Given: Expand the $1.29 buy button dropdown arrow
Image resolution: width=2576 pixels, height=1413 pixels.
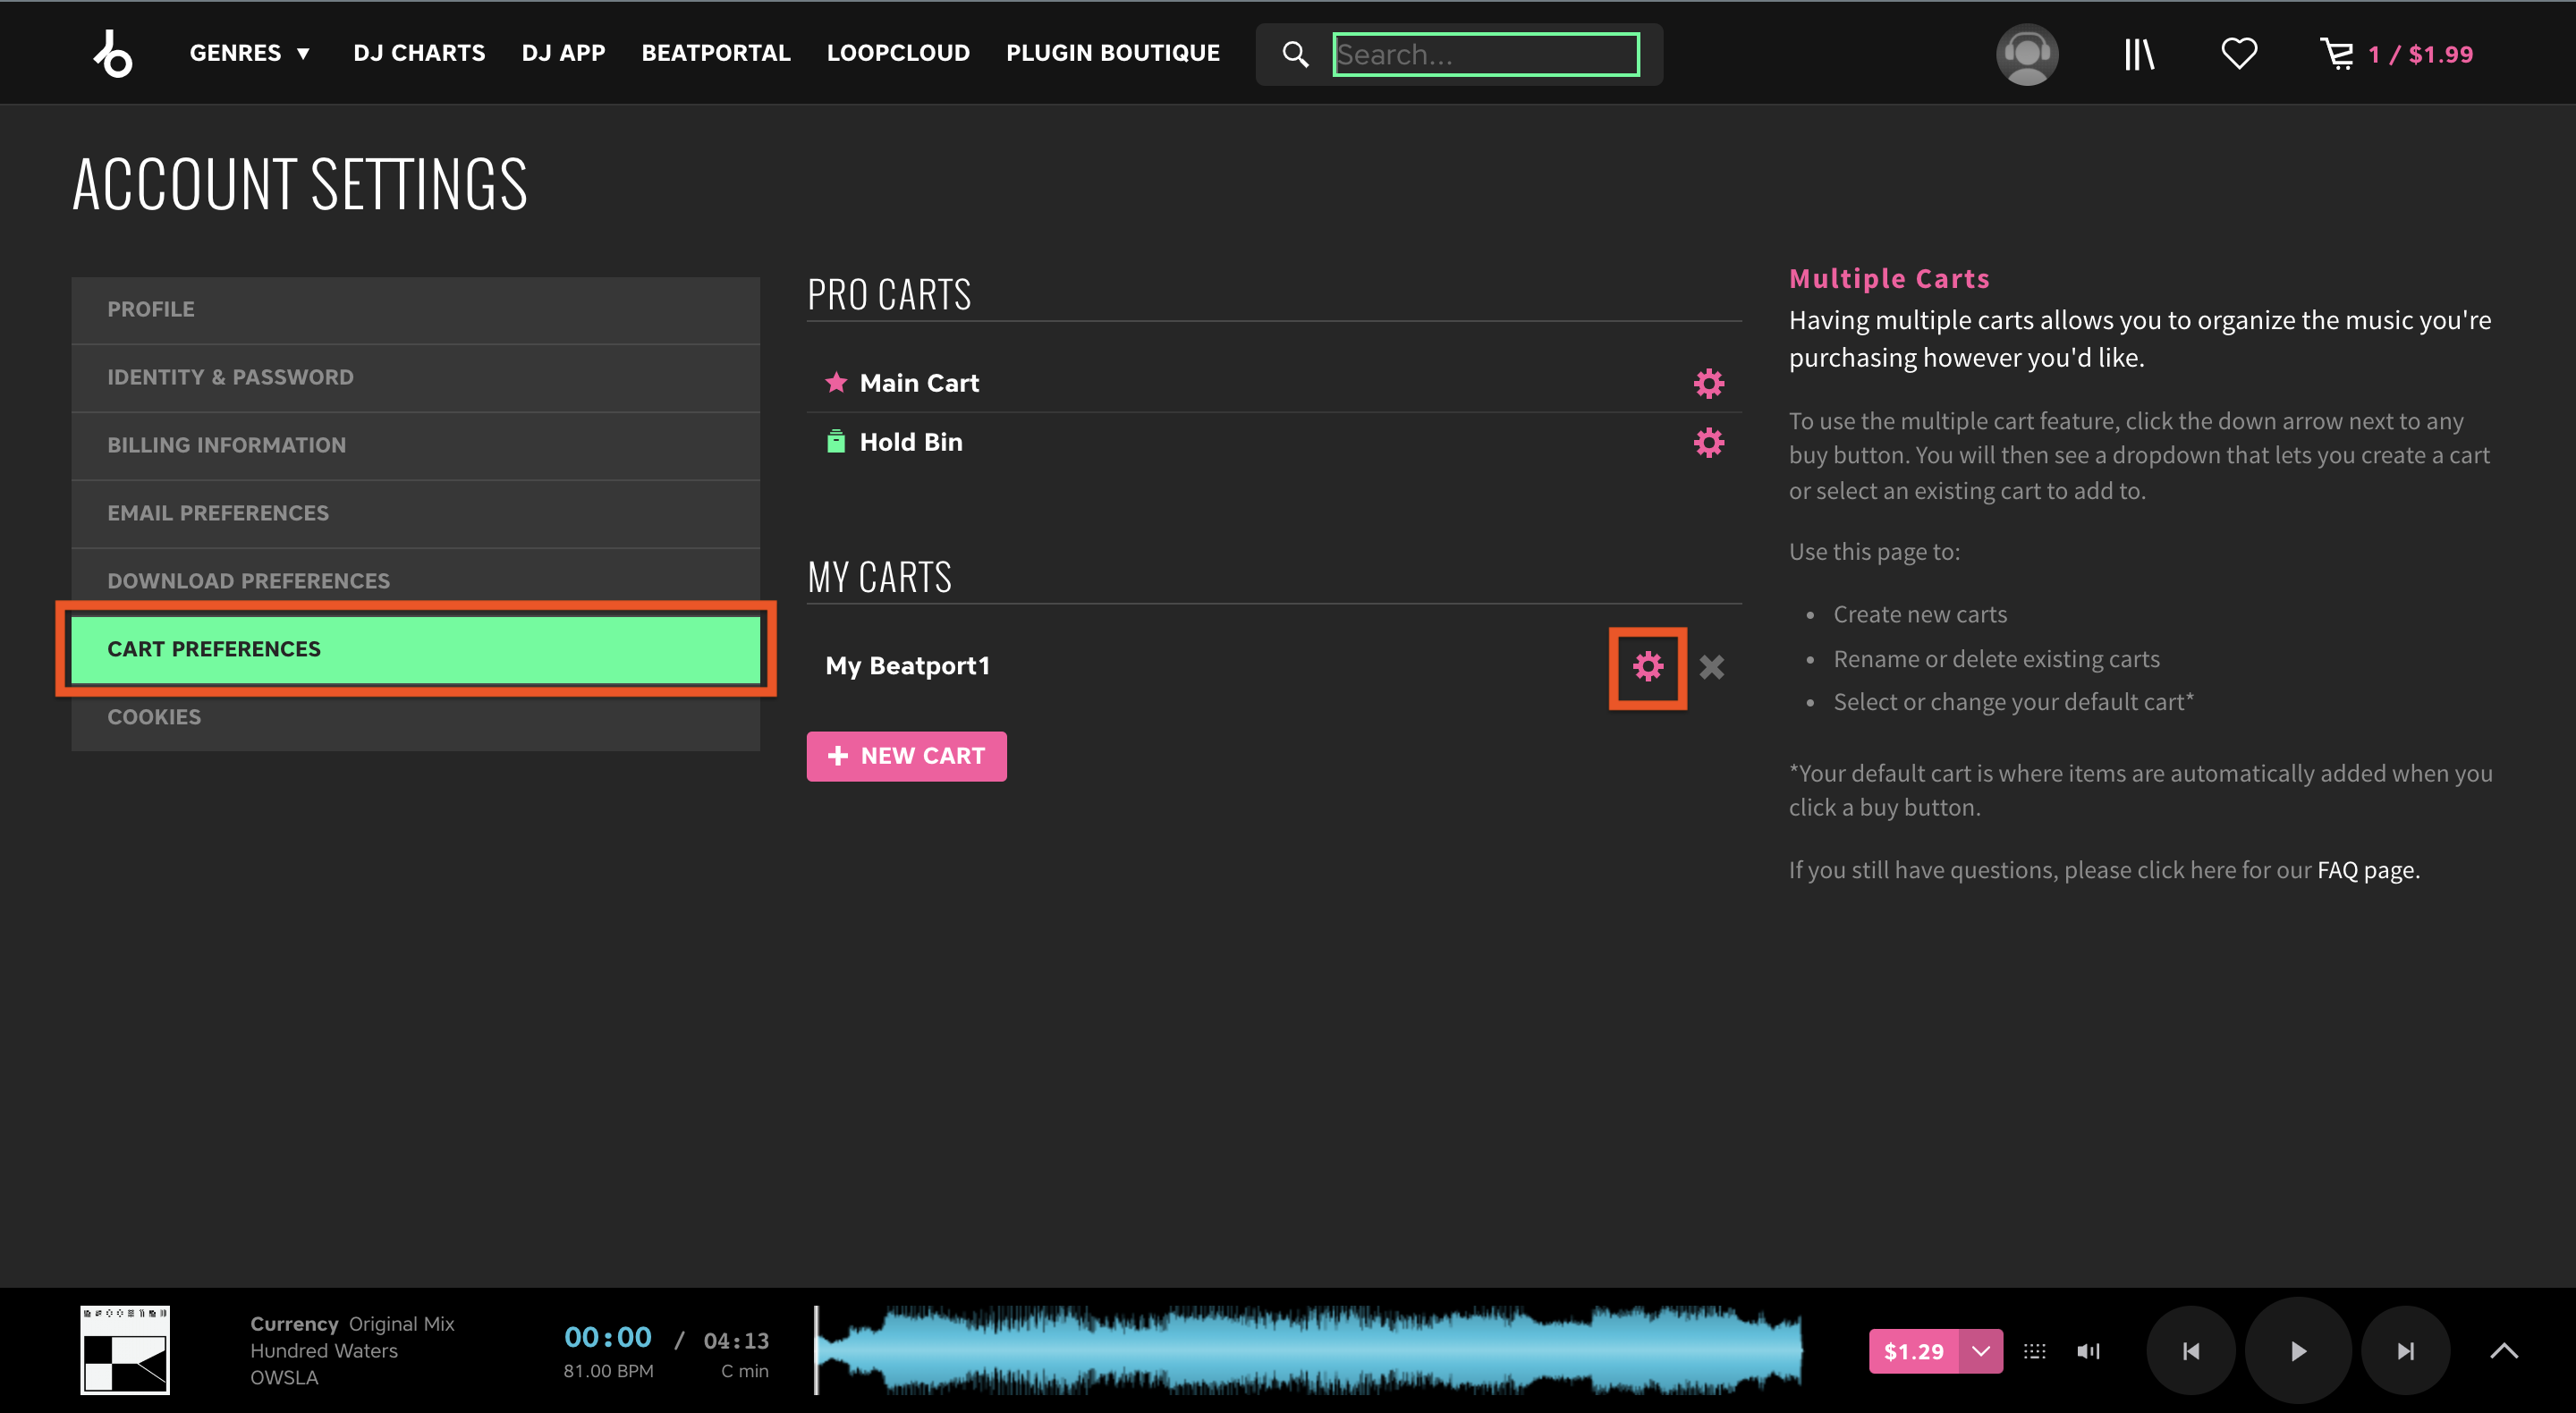Looking at the screenshot, I should tap(1980, 1352).
